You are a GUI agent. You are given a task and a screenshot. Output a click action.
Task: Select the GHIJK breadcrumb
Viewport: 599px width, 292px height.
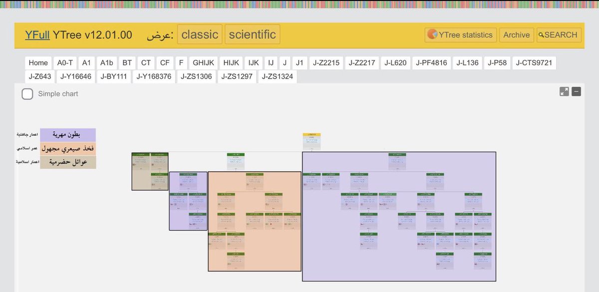coord(203,63)
